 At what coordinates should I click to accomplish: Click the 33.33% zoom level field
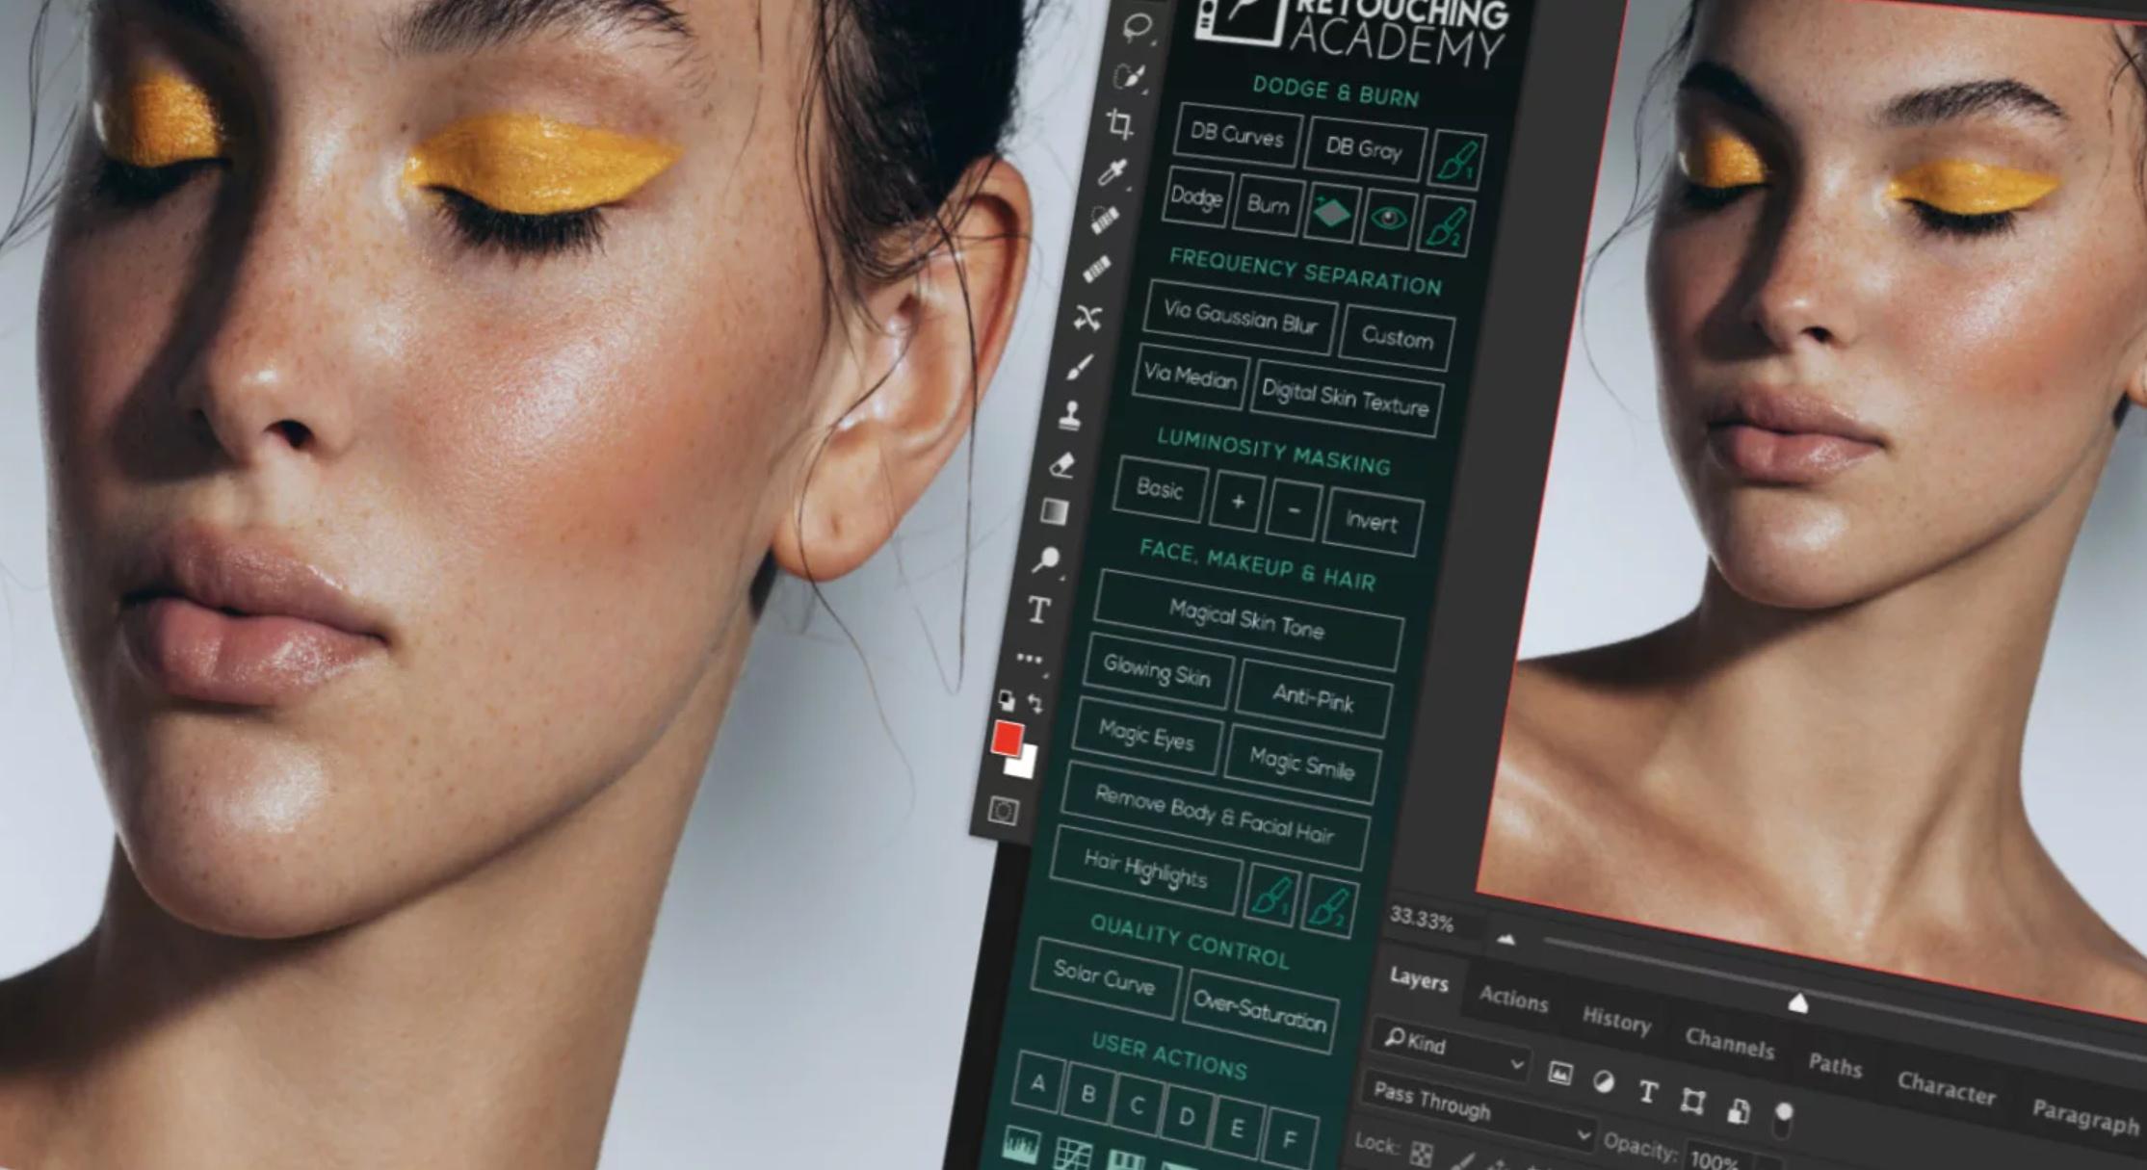click(1422, 921)
